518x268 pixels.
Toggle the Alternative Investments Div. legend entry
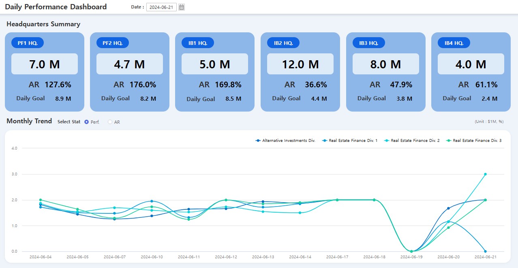tap(285, 140)
